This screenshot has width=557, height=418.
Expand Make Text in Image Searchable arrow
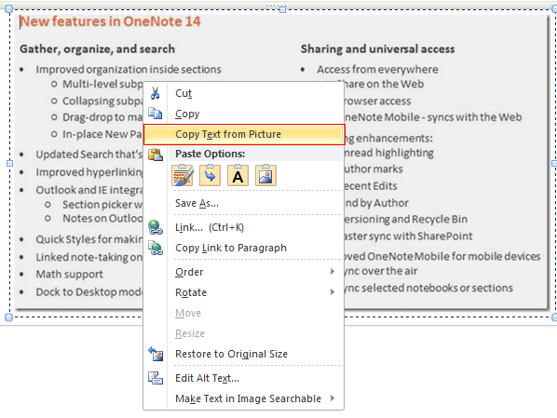coord(333,398)
